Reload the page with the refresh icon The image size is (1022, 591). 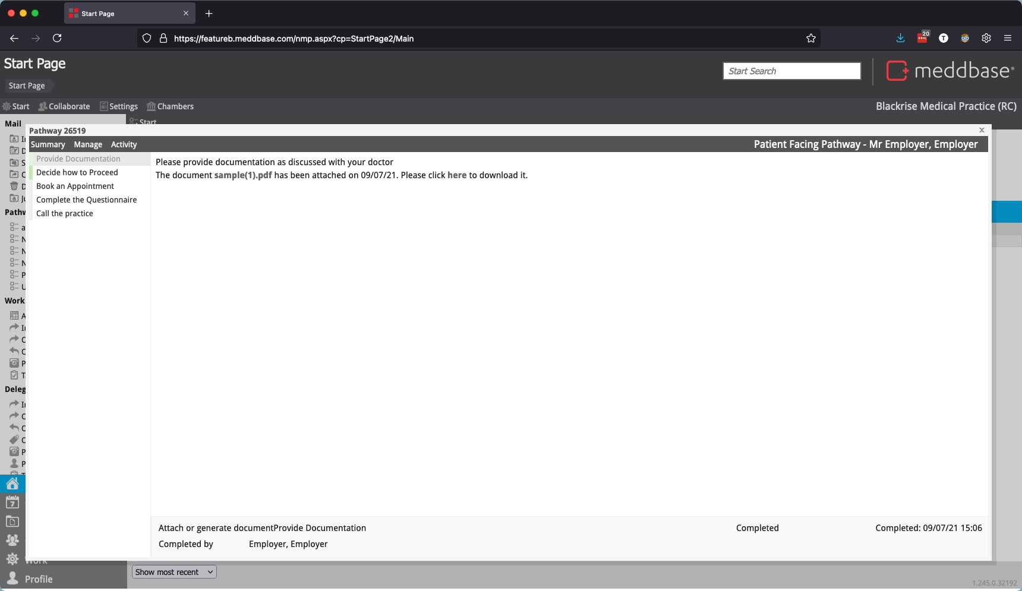[57, 39]
